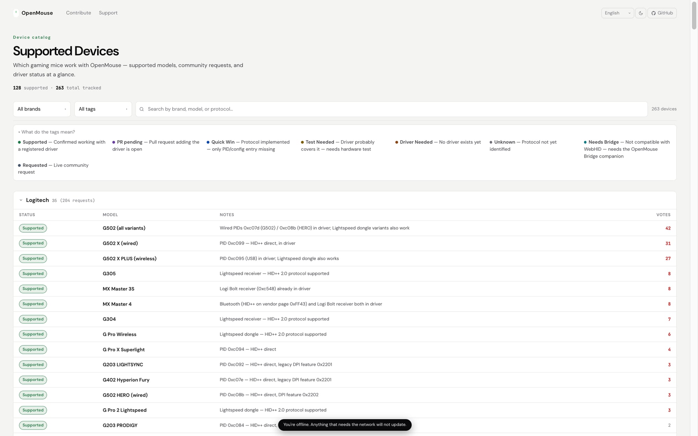Click the G203 LIGHTSYNC model name
Image resolution: width=698 pixels, height=436 pixels.
[123, 365]
